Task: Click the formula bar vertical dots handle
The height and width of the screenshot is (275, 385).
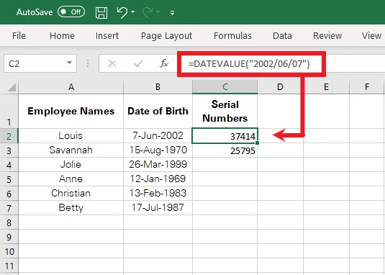Action: (88, 63)
